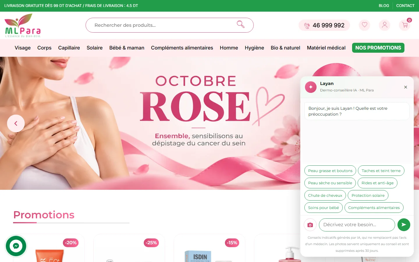
Task: Open the Solaire menu
Action: pos(95,48)
